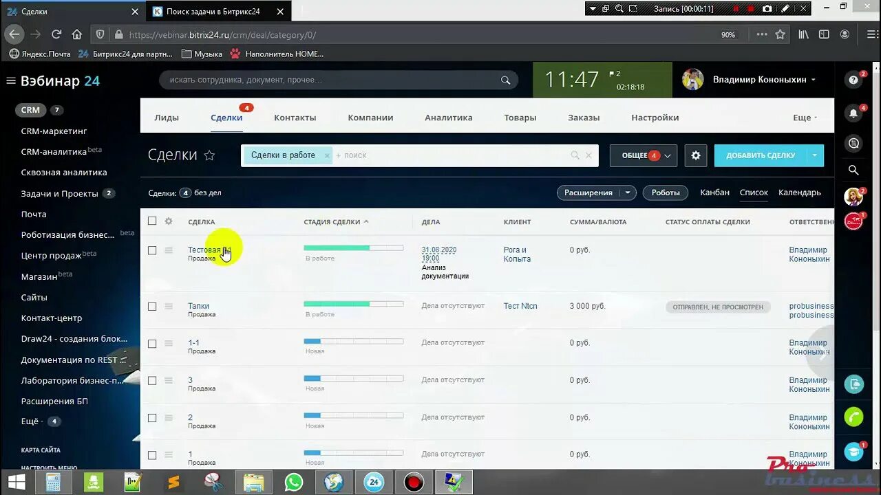The width and height of the screenshot is (881, 495).
Task: Open the Расширения dropdown
Action: 597,192
